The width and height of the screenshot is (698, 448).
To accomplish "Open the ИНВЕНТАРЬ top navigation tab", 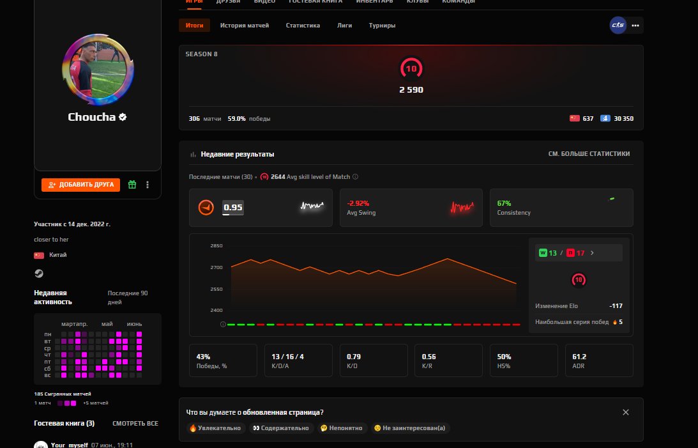I will click(374, 2).
